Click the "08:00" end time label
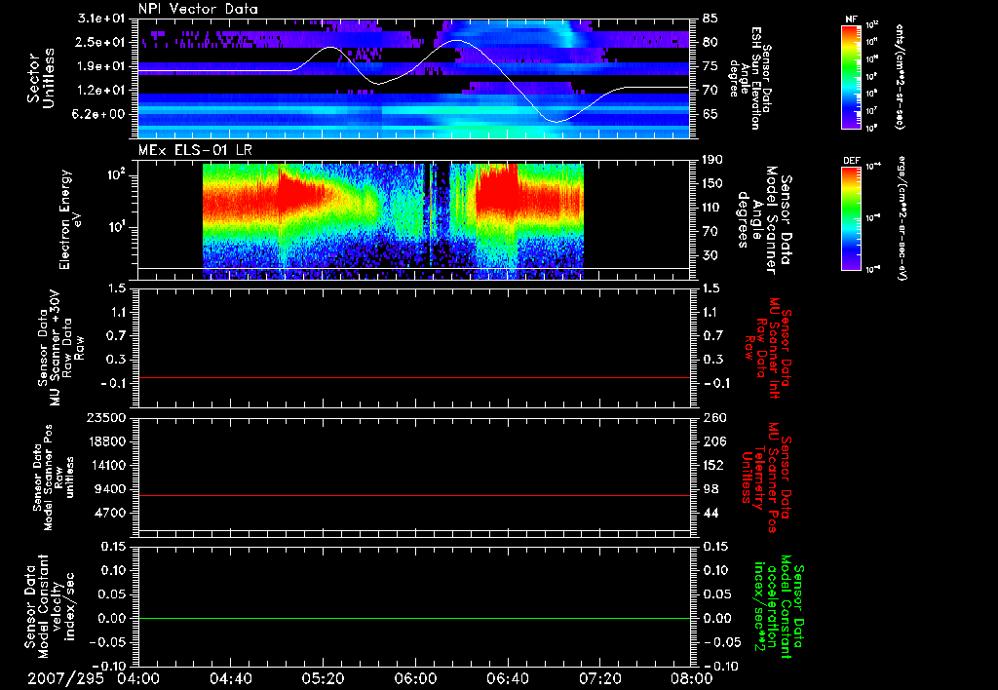 [692, 678]
